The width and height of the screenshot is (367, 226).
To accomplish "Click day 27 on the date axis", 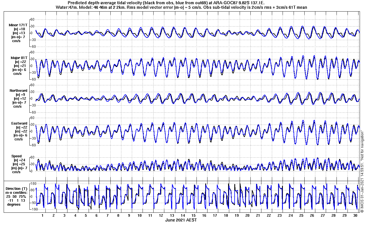I will point(323,215).
